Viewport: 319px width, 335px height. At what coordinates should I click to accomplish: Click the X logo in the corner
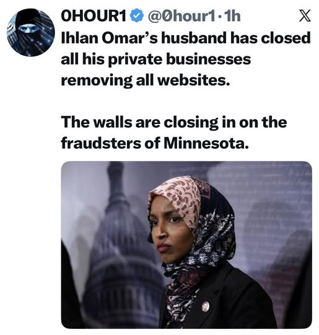[x=305, y=16]
